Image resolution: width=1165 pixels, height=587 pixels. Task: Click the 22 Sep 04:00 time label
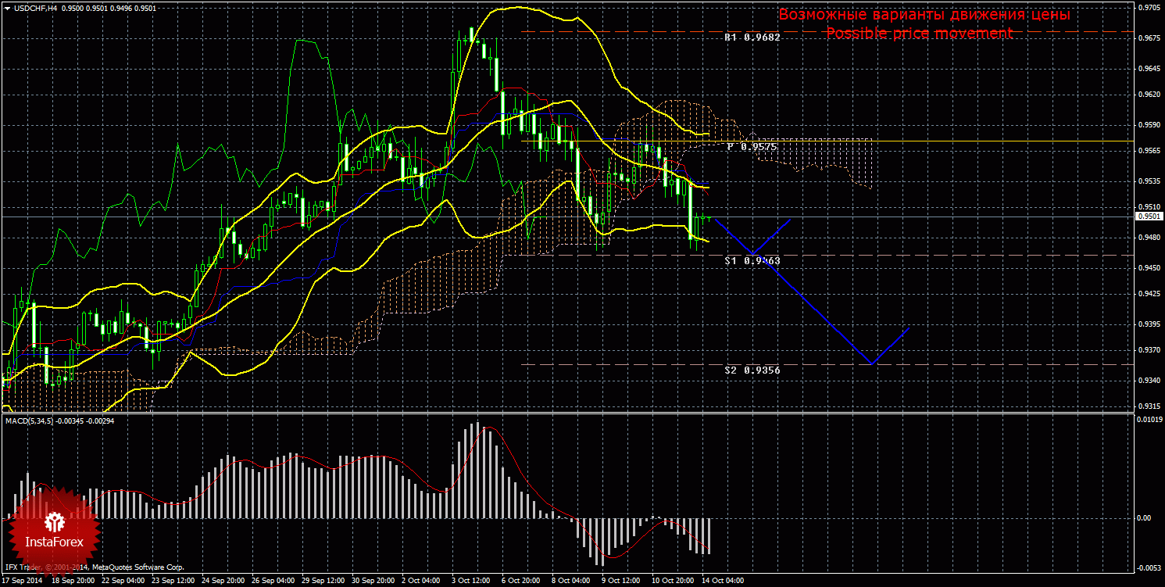pos(123,581)
